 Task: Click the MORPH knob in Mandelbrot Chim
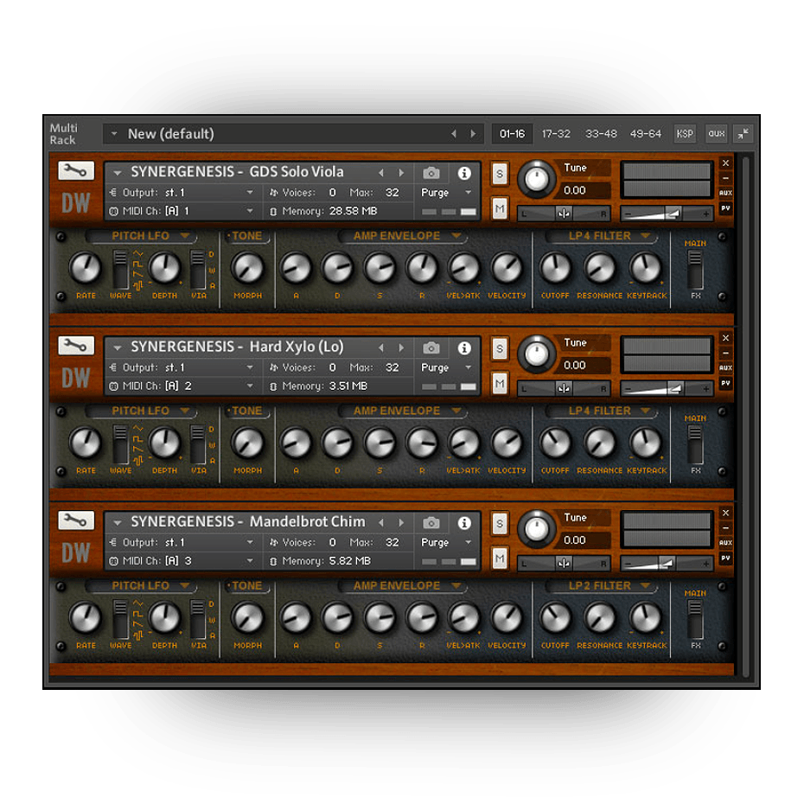pos(247,617)
